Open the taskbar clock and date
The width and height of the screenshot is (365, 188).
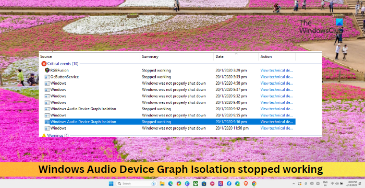coord(352,184)
